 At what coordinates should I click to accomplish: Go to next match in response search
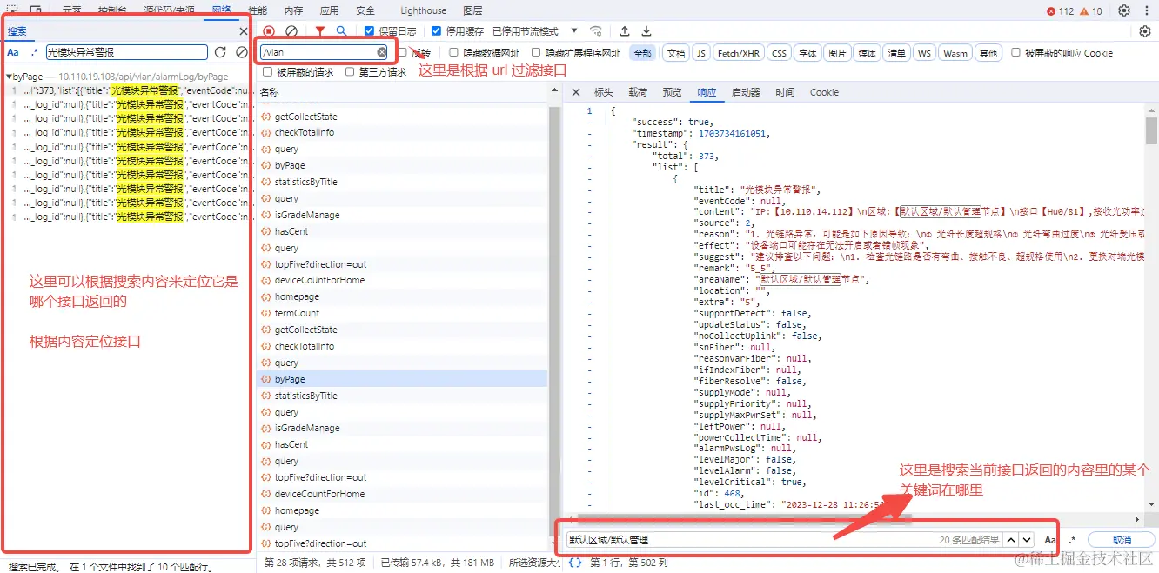coord(1027,540)
